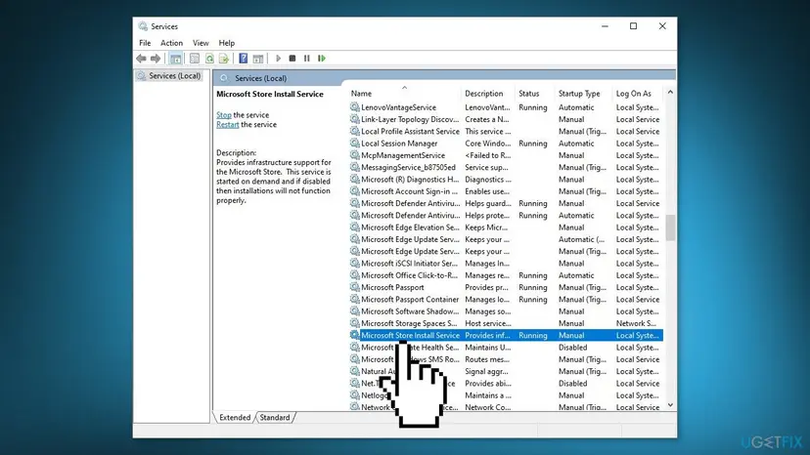Toggle Show/Hide Console Tree icon
The width and height of the screenshot is (810, 455).
tap(176, 59)
